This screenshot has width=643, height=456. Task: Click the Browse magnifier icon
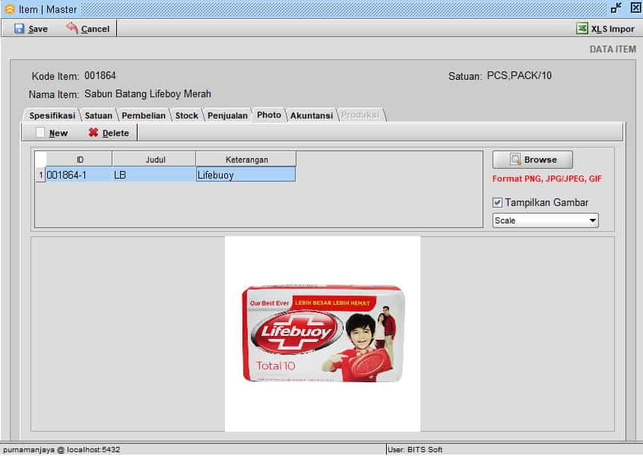(x=515, y=160)
